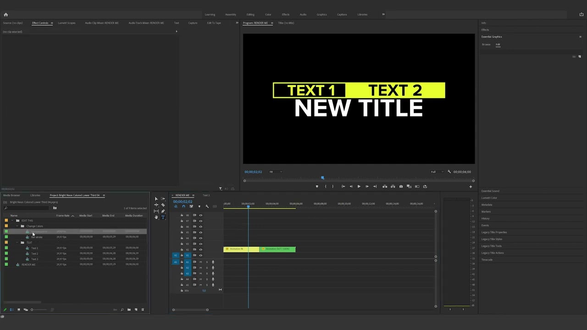Screen dimensions: 587x330
Task: Switch to Media Browser tab
Action: click(x=11, y=195)
